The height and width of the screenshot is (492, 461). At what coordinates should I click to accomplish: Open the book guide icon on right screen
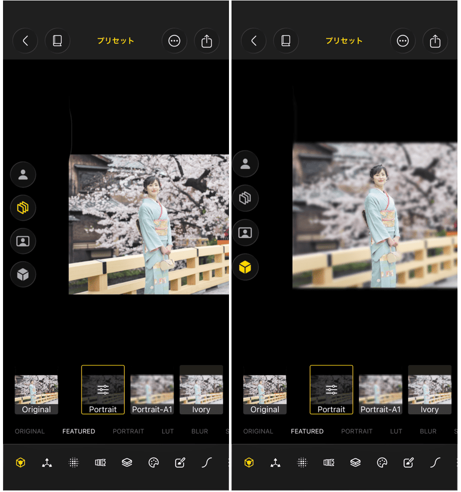tap(286, 41)
